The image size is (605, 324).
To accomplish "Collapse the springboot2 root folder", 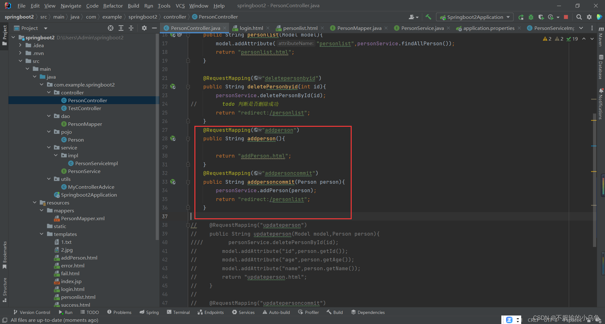I will [13, 37].
